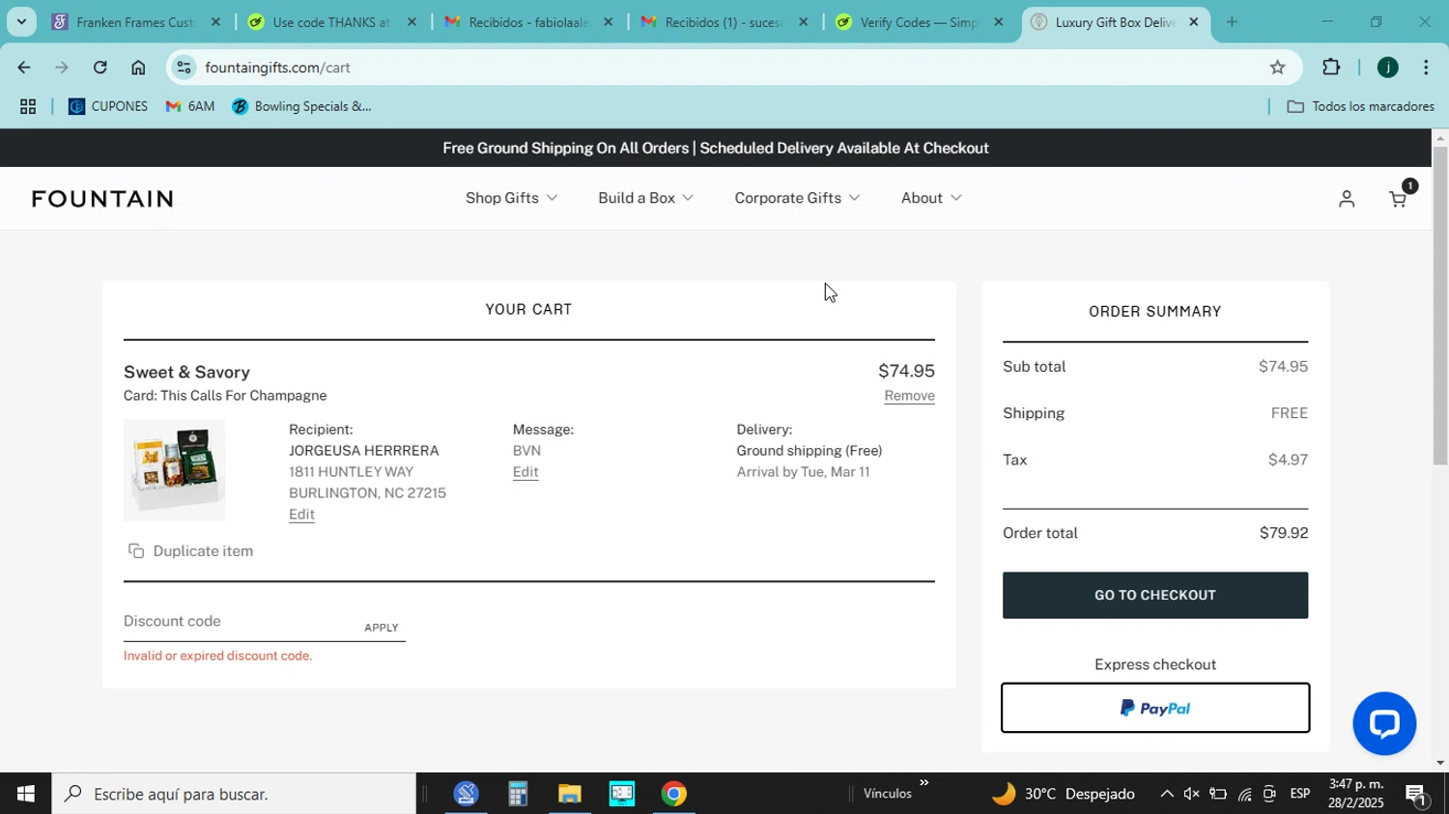View site information icon in address bar
1449x814 pixels.
click(184, 68)
